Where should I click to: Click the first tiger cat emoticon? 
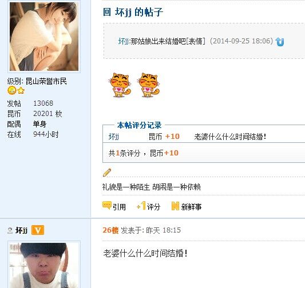tap(120, 85)
